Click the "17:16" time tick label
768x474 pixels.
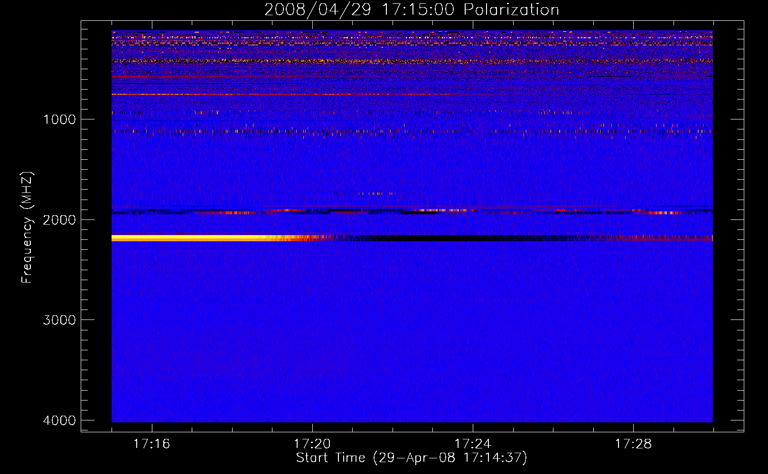(x=151, y=444)
